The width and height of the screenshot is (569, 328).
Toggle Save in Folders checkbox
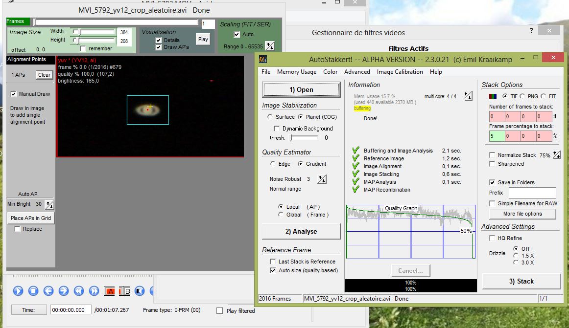pos(492,182)
